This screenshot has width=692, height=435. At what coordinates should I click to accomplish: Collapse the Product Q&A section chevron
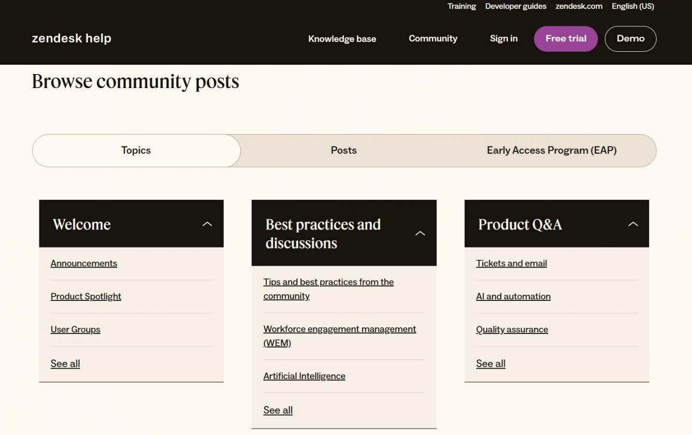pyautogui.click(x=633, y=224)
